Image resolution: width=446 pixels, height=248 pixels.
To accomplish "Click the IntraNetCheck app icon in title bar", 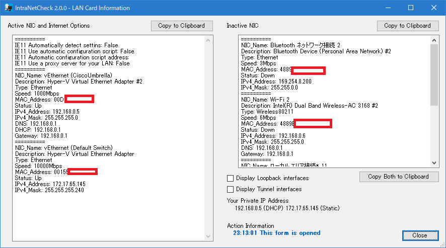I will [8, 8].
